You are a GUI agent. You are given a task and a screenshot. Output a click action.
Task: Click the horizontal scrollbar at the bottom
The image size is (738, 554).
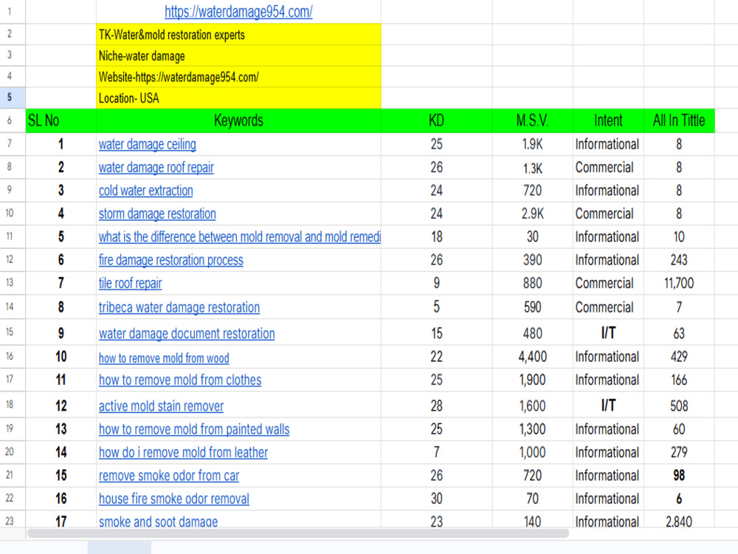[298, 533]
